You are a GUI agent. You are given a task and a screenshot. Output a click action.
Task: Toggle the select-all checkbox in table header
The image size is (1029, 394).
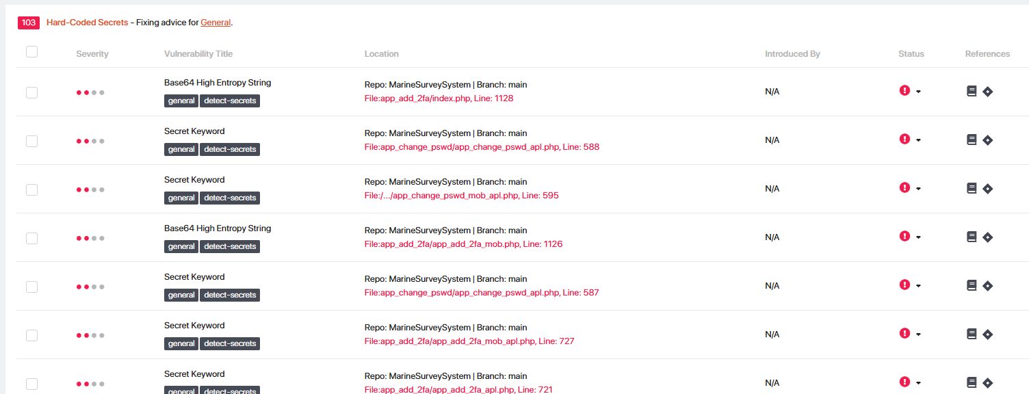click(31, 51)
